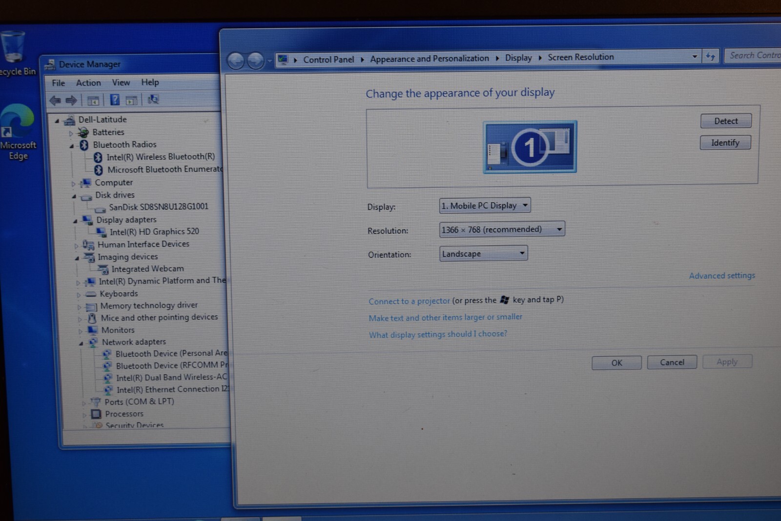Expand the Processors category

(84, 415)
